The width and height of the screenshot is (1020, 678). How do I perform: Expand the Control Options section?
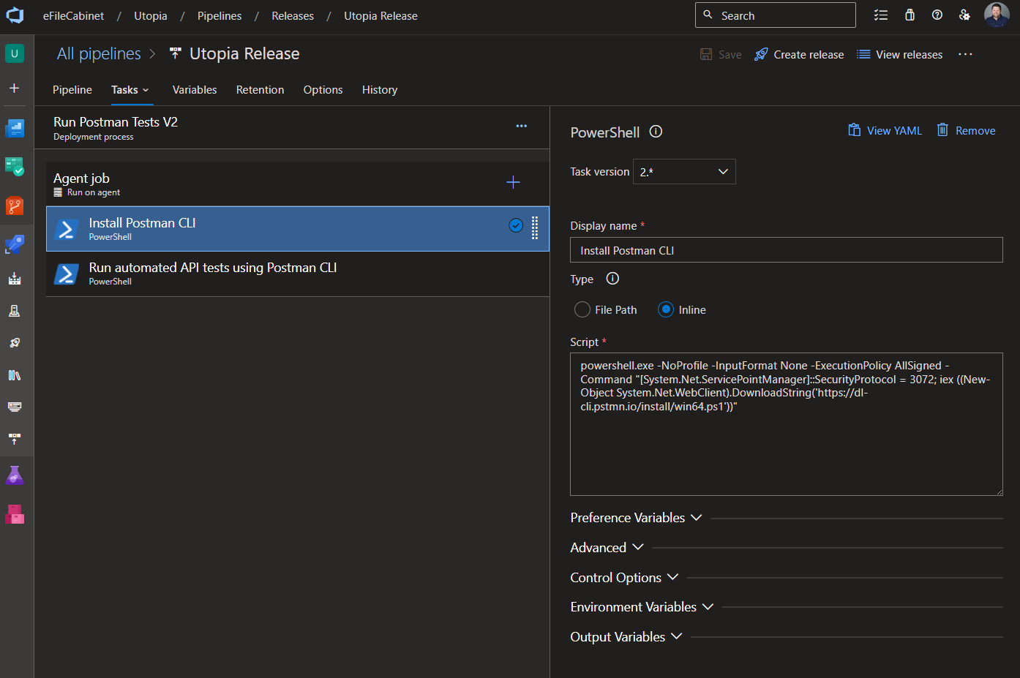(624, 578)
